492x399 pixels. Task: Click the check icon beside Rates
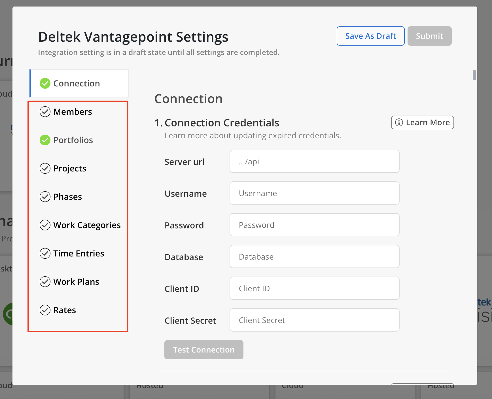(45, 310)
